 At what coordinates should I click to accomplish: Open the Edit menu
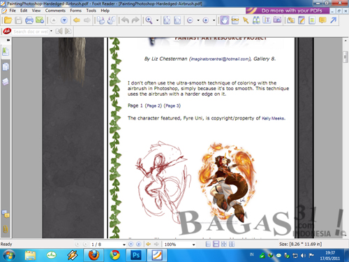(x=24, y=10)
